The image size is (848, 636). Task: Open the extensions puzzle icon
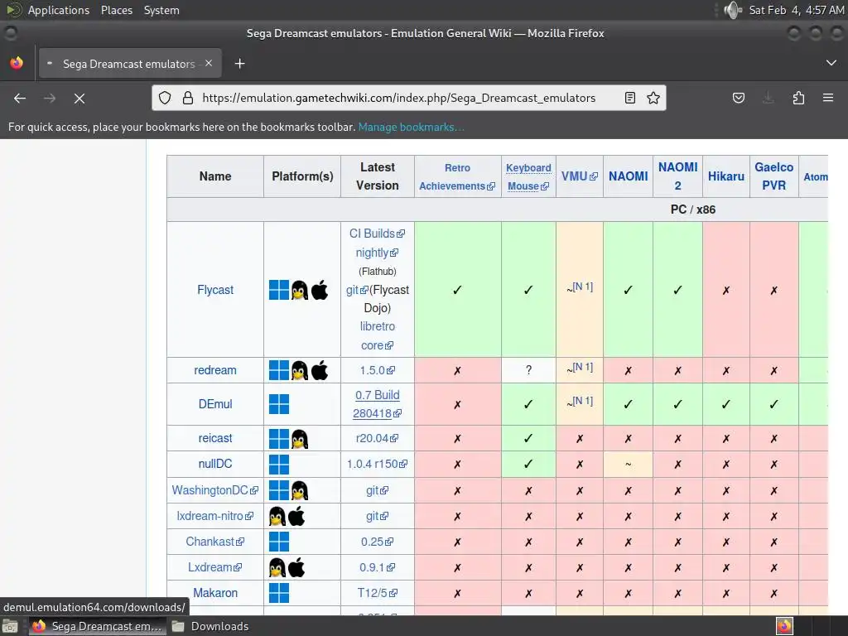point(798,98)
